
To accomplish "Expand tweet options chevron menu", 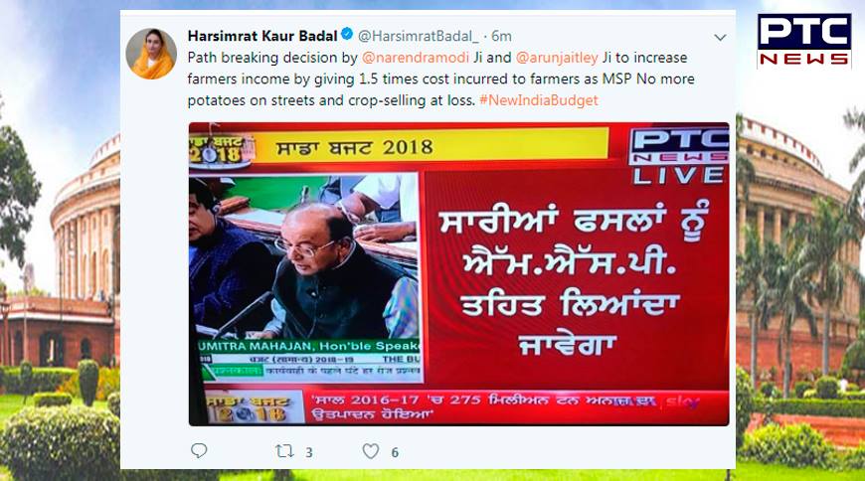I will coord(720,38).
